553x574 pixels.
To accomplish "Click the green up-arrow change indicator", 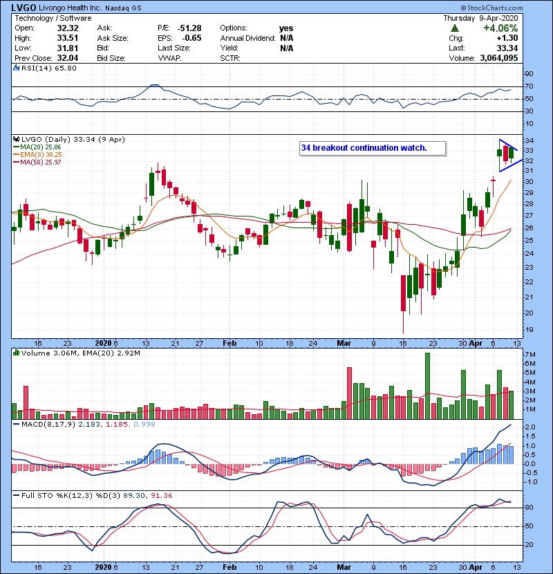I will [x=455, y=28].
